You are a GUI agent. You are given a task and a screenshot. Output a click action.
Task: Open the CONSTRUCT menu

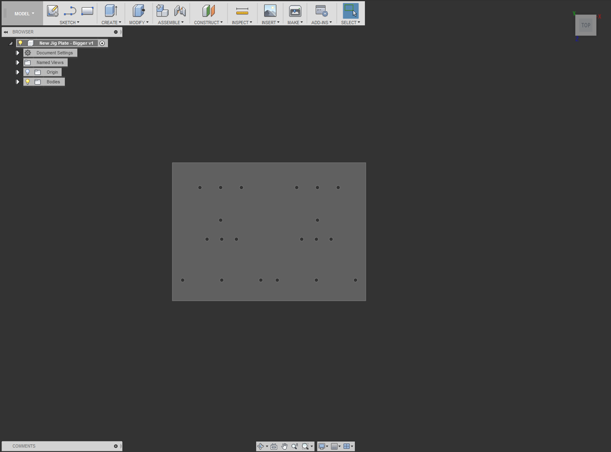208,23
